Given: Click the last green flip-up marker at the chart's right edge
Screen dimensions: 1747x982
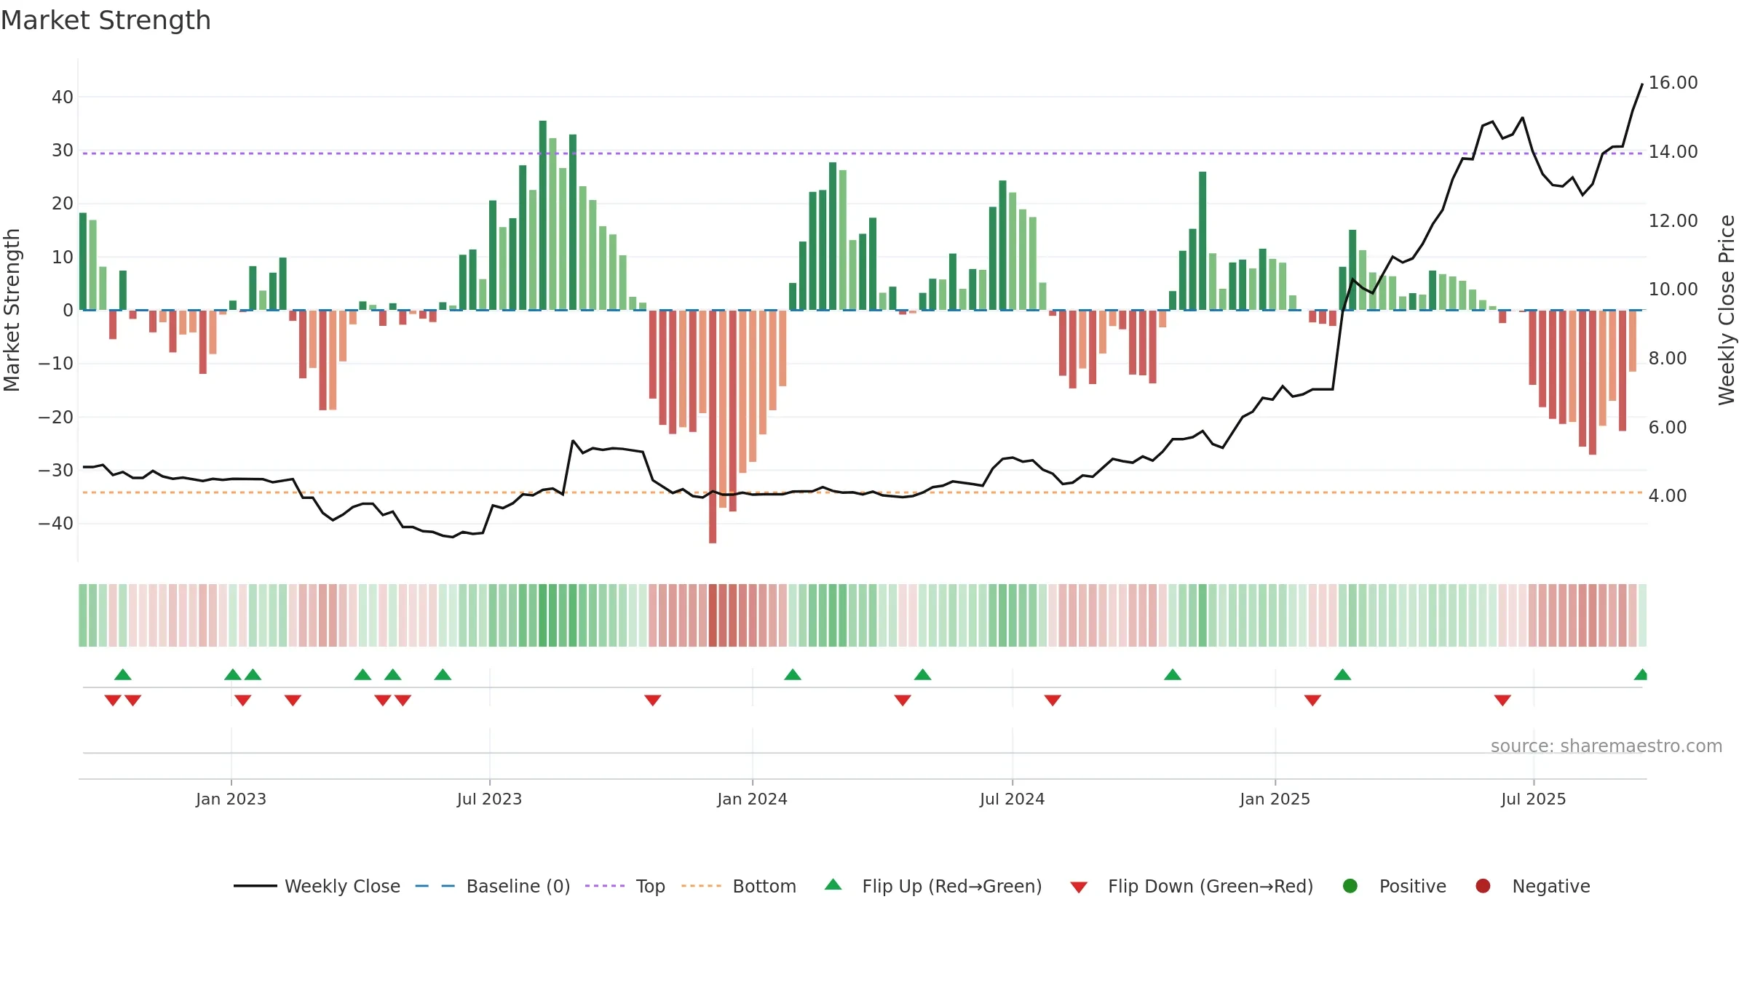Looking at the screenshot, I should click(x=1641, y=674).
